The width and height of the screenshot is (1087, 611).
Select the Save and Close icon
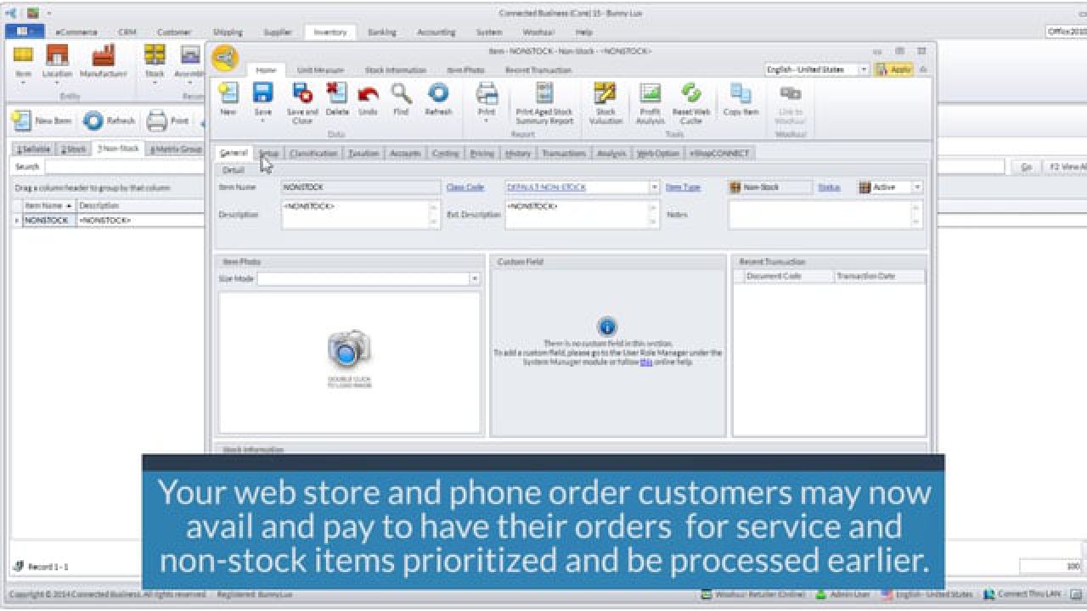[301, 102]
